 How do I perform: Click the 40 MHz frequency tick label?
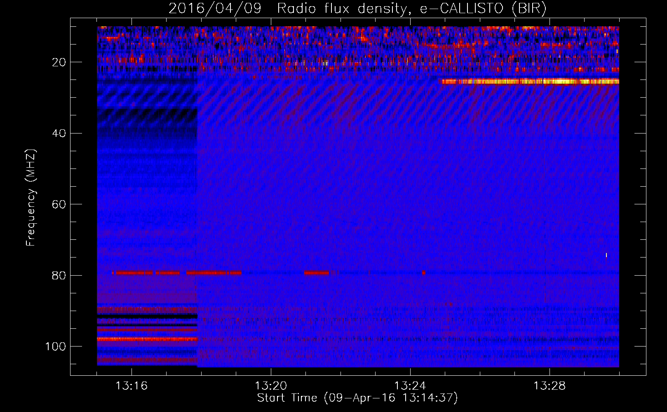click(x=59, y=133)
